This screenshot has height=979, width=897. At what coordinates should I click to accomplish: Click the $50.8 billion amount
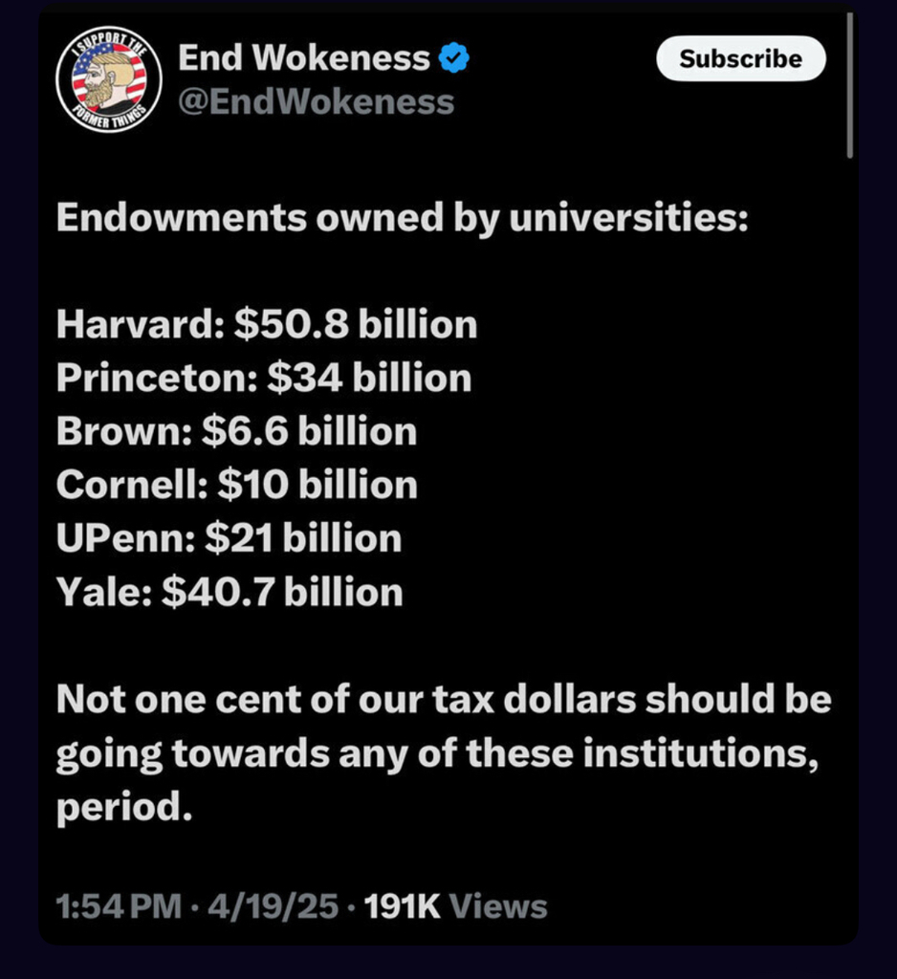tap(356, 325)
